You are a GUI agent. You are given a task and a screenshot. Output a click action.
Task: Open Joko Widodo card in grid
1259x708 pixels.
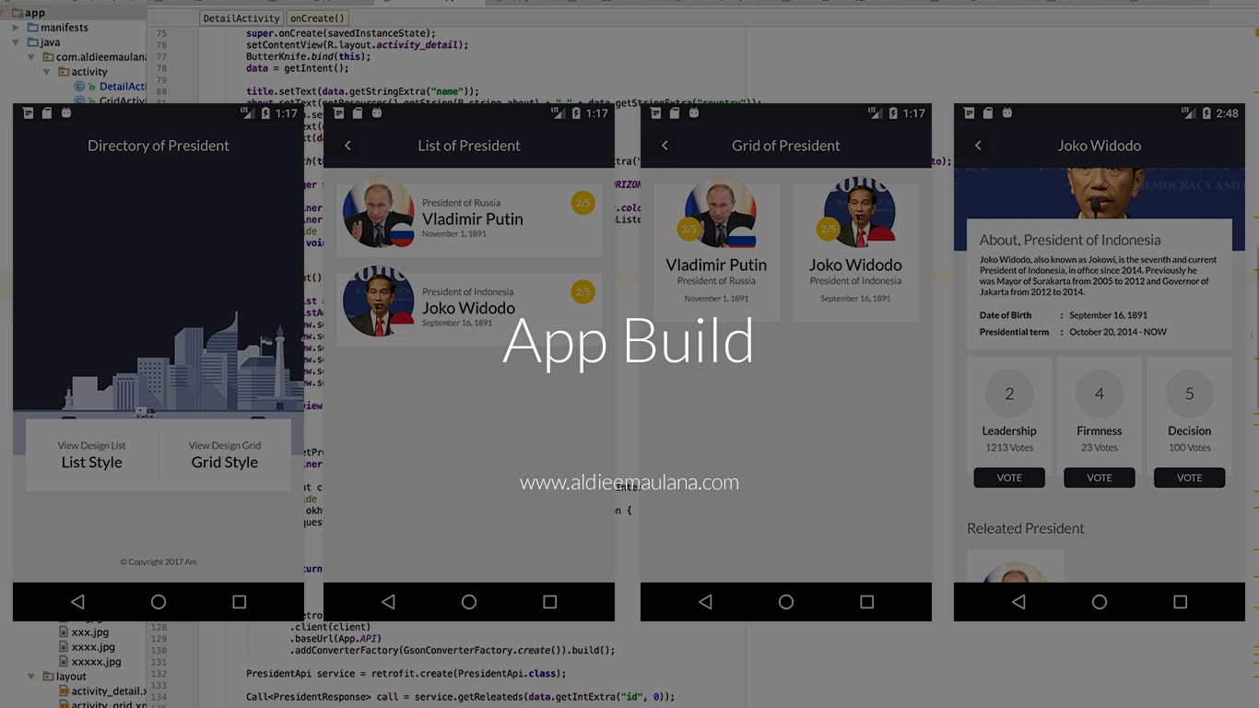855,253
